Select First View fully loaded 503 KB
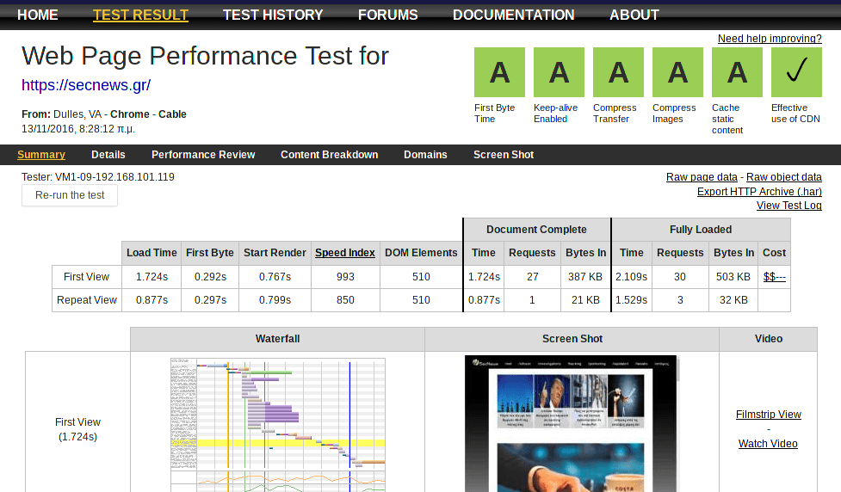 [733, 277]
